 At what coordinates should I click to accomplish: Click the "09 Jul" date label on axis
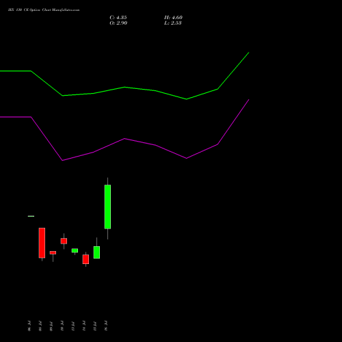coord(51,326)
